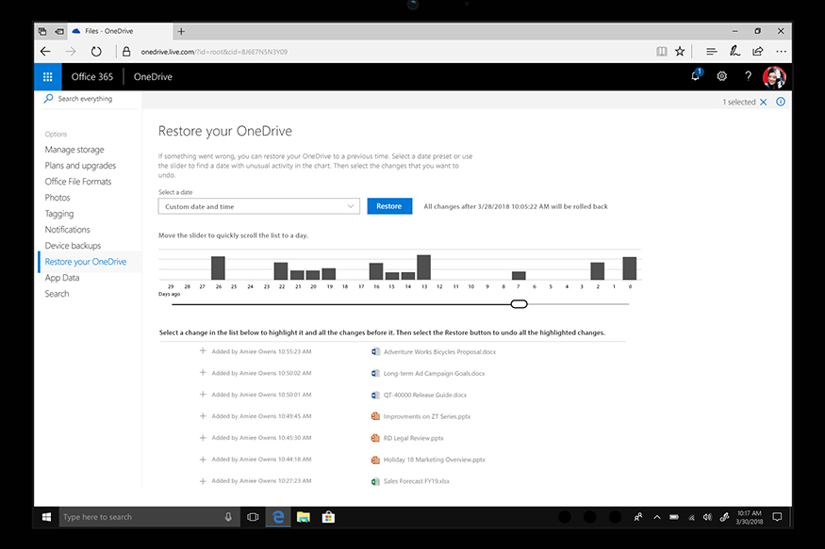Open File Explorer from taskbar

[304, 518]
